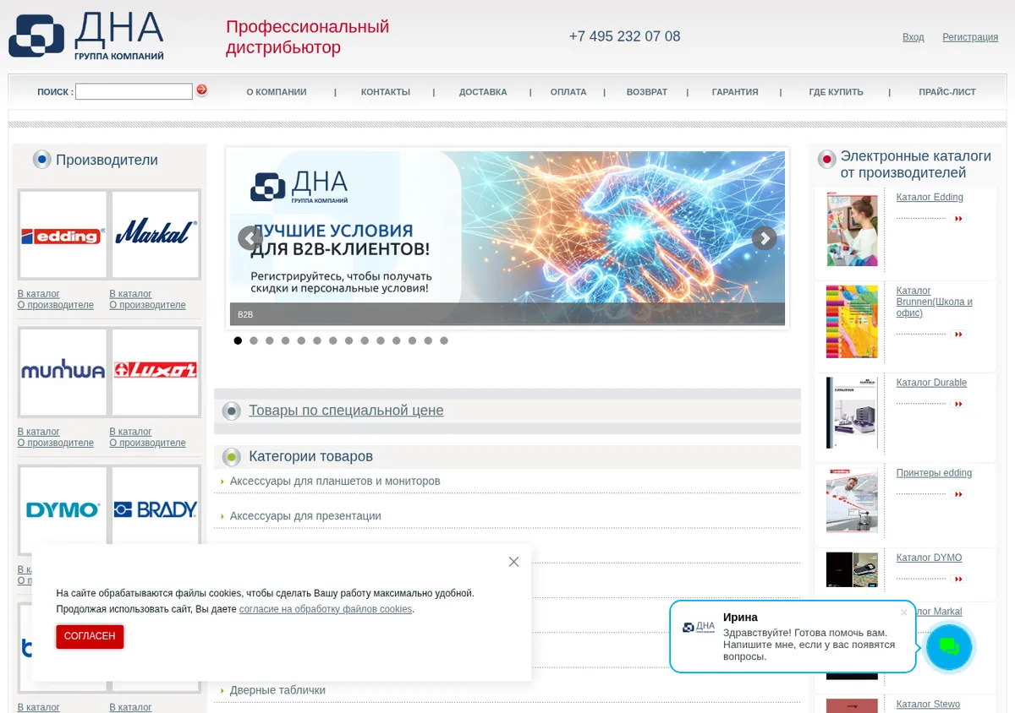Viewport: 1015px width, 713px height.
Task: Expand Аксессуары для презентации category
Action: (x=305, y=515)
